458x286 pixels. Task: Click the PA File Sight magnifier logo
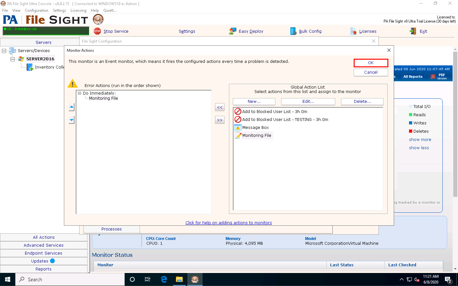(x=98, y=19)
